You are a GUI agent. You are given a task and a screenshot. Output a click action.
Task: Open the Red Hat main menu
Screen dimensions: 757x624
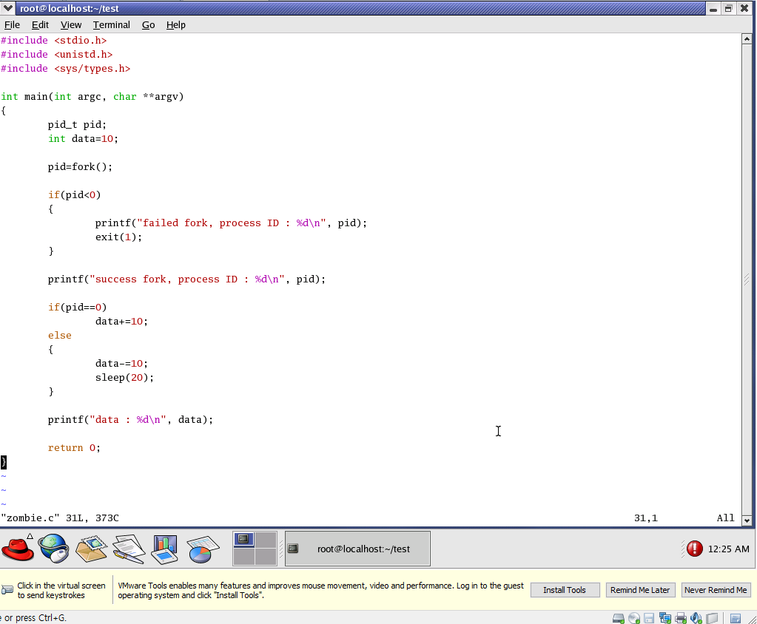pos(18,549)
